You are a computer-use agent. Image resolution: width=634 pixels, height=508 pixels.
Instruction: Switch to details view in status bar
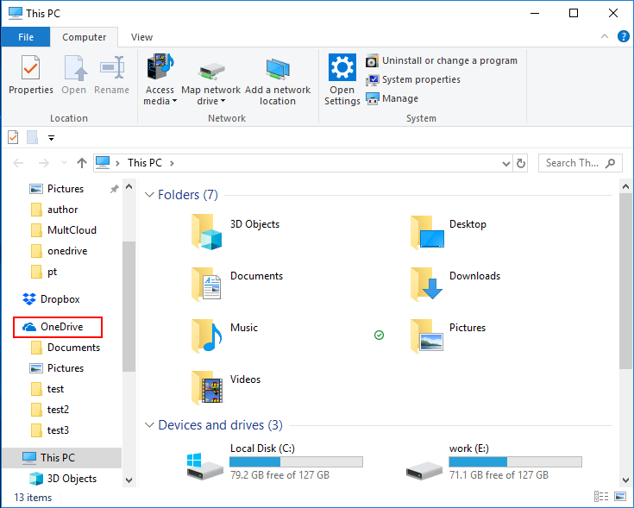pyautogui.click(x=601, y=496)
